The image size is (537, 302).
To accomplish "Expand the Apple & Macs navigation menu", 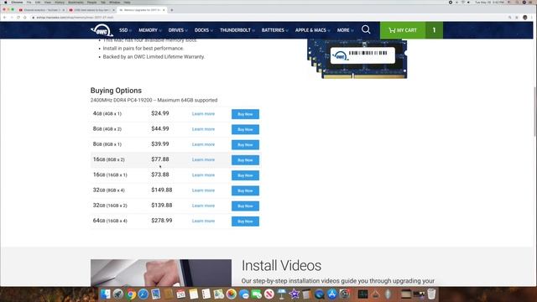I will point(312,30).
